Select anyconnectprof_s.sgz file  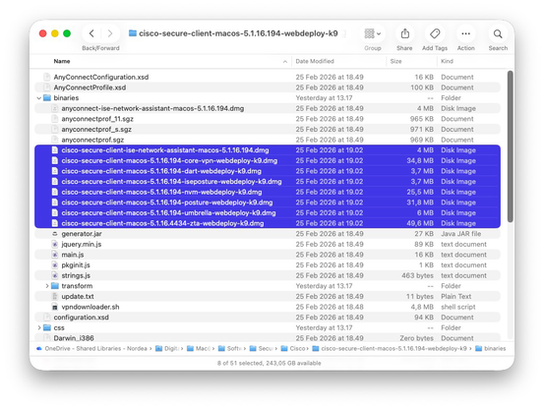pyautogui.click(x=268, y=129)
